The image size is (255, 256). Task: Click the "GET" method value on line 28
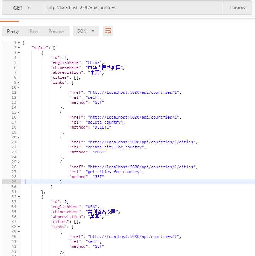click(98, 177)
